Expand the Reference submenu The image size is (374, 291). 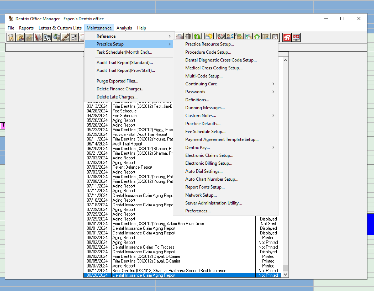pyautogui.click(x=129, y=36)
